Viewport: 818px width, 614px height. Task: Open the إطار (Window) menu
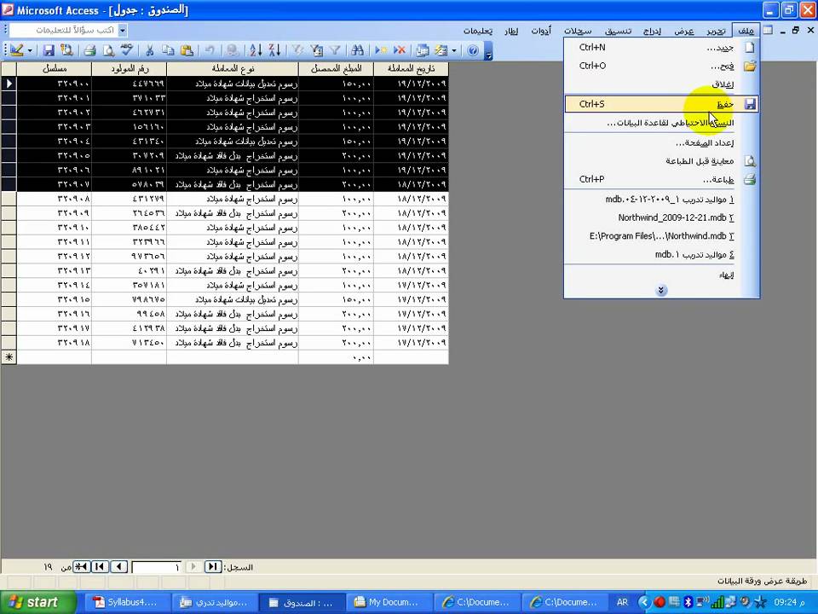[511, 31]
